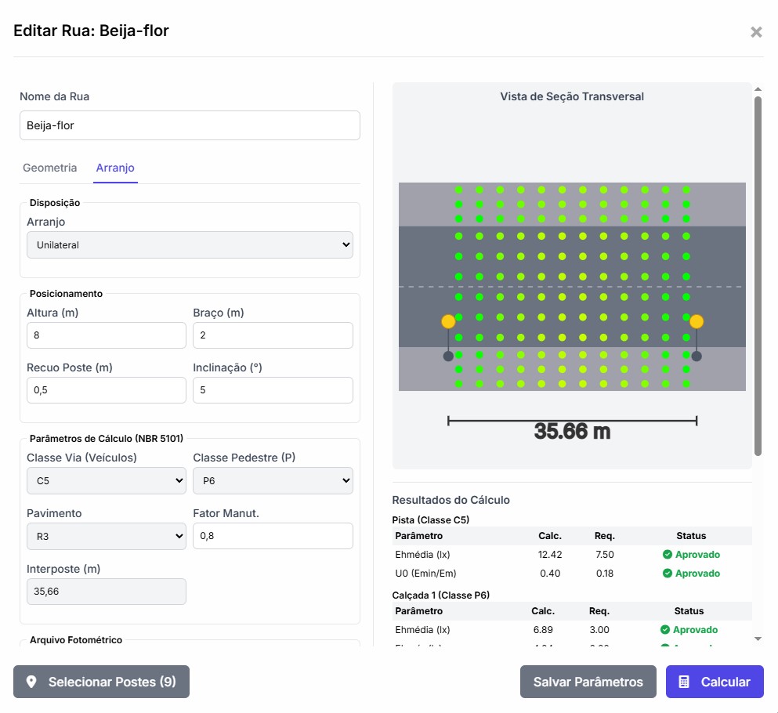Click the Calcular button
Viewport: 778px width, 713px height.
pos(715,682)
